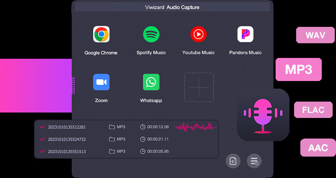Image resolution: width=336 pixels, height=178 pixels.
Task: Open folder icon of recording 20231010135524732
Action: coord(112,139)
